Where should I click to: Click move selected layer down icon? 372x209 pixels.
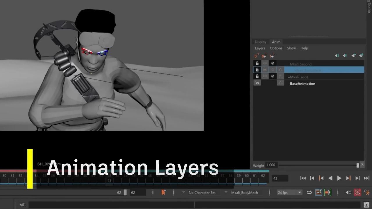click(345, 55)
